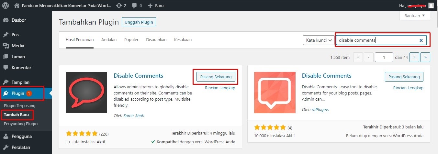Open Dasbor in the sidebar
The height and width of the screenshot is (154, 438).
pyautogui.click(x=19, y=20)
